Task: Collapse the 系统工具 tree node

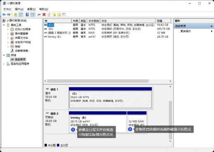Action: coord(4,25)
